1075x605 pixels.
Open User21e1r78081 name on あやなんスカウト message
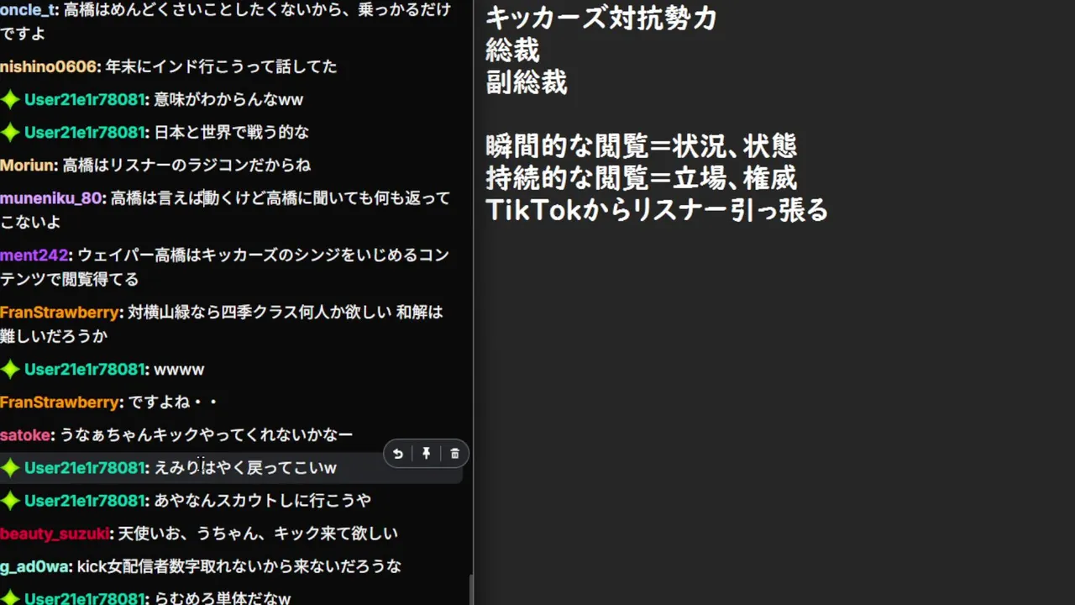85,501
